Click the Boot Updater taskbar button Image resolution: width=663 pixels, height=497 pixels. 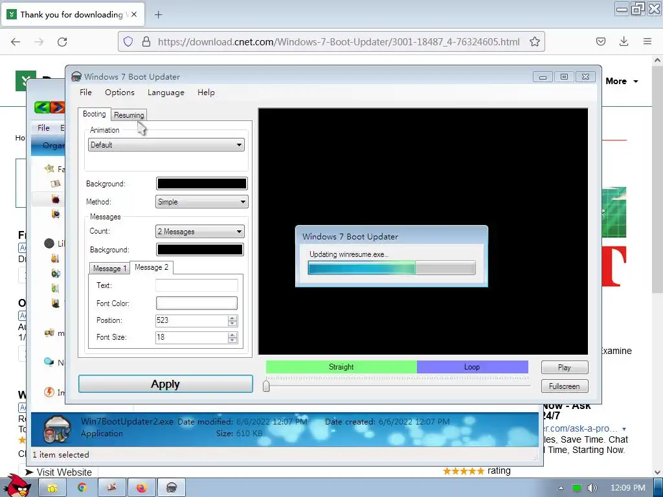pos(171,488)
